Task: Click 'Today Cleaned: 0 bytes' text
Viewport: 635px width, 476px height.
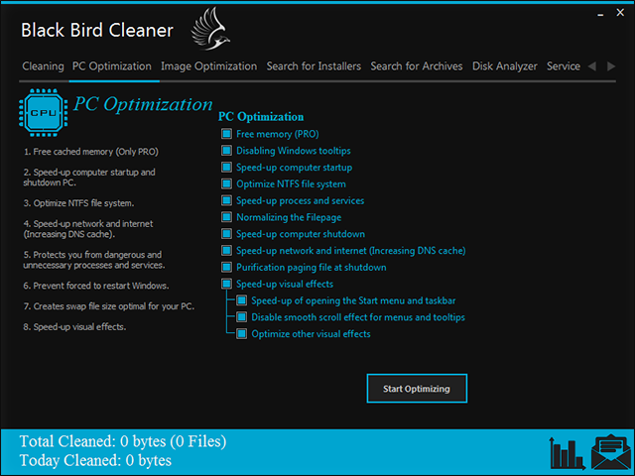Action: point(95,460)
